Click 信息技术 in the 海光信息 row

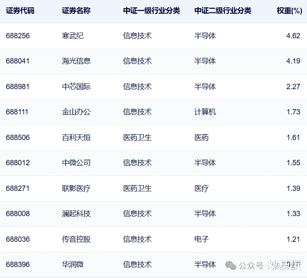coord(137,61)
